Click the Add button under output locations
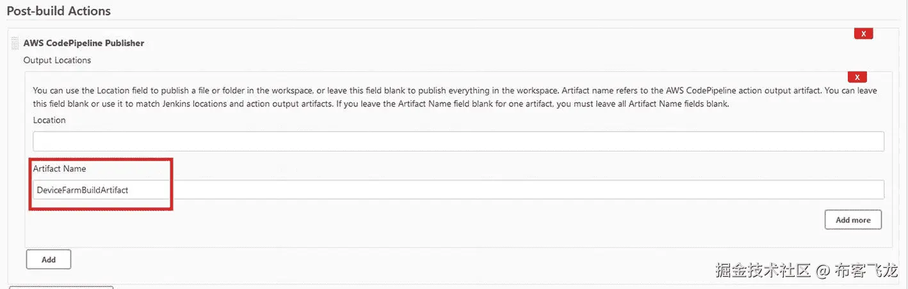 click(49, 260)
